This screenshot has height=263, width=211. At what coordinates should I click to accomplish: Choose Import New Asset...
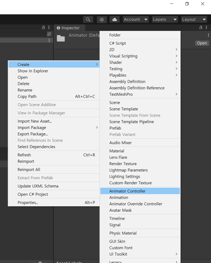pos(54,121)
